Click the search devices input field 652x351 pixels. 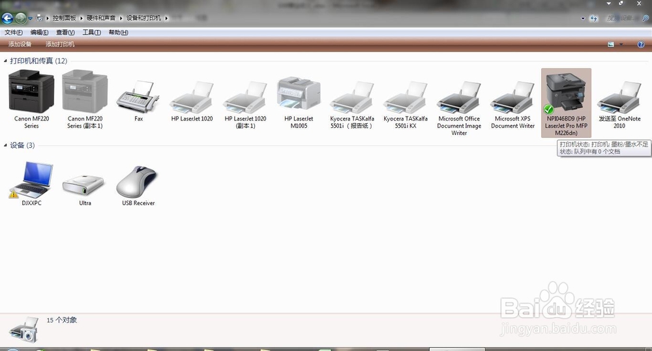tap(623, 18)
